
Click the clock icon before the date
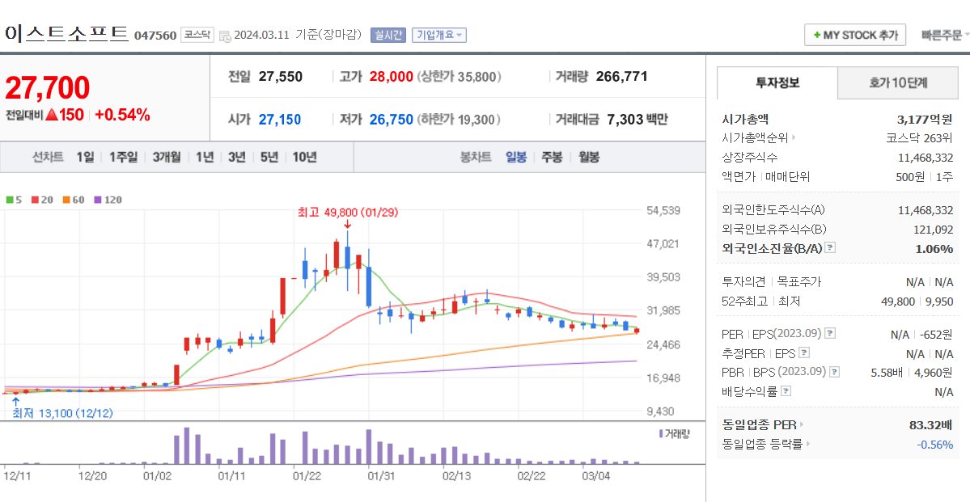click(x=225, y=36)
